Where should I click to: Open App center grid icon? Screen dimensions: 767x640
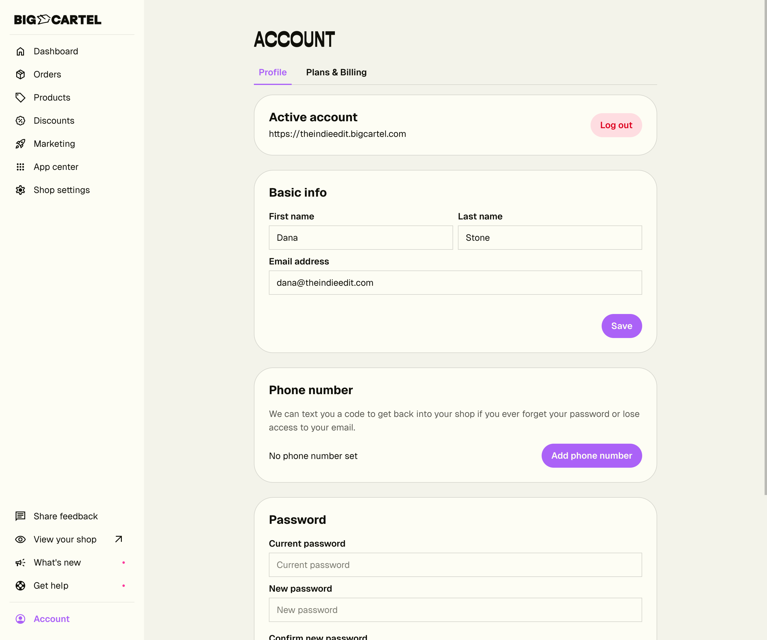(x=20, y=167)
